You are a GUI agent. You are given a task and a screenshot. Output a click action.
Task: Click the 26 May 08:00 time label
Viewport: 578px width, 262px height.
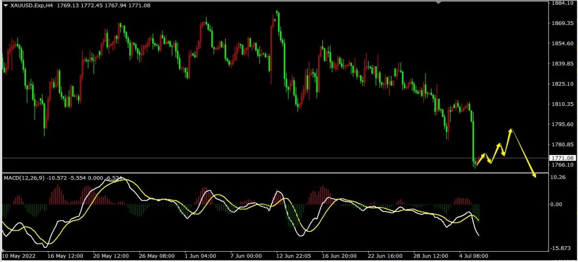click(156, 255)
